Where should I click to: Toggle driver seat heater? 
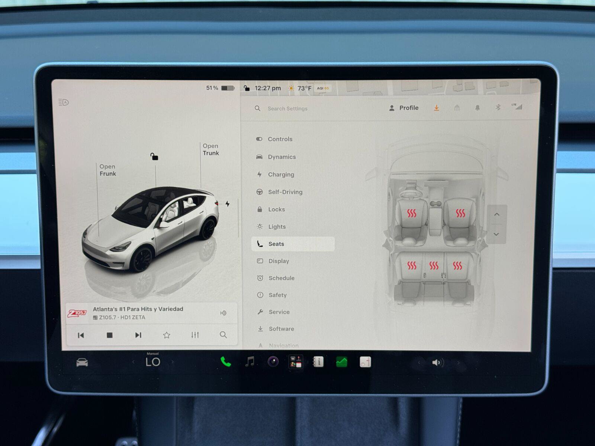(x=411, y=213)
